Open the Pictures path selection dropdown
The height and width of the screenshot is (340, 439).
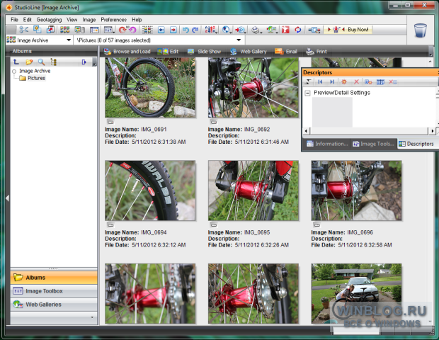pos(239,40)
